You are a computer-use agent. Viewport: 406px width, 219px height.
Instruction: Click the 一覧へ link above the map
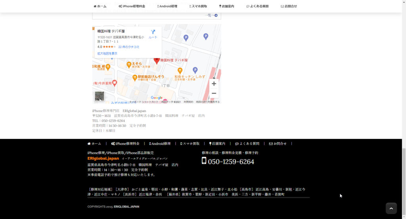[211, 15]
